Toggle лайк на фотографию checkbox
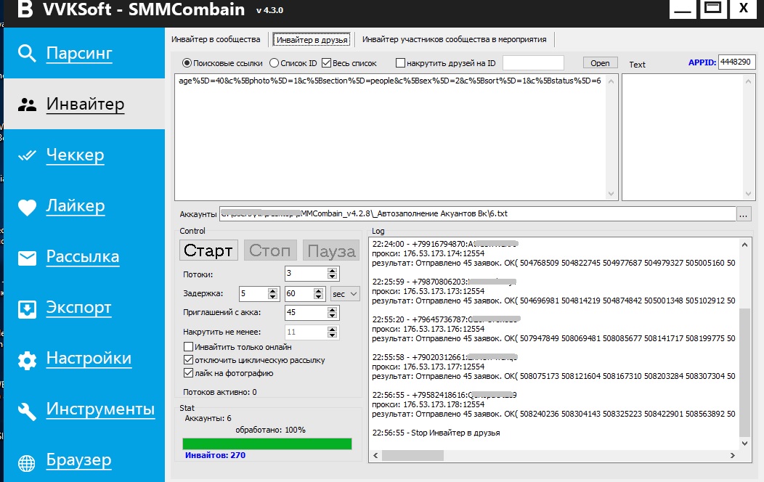764x482 pixels. click(189, 373)
